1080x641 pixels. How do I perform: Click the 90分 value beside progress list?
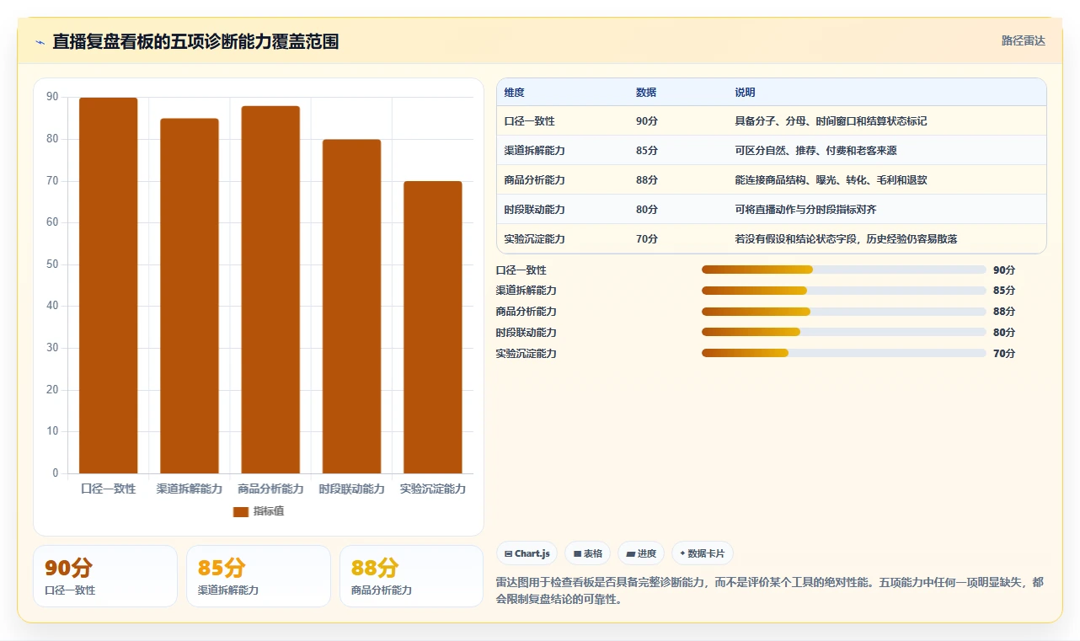pos(1004,270)
